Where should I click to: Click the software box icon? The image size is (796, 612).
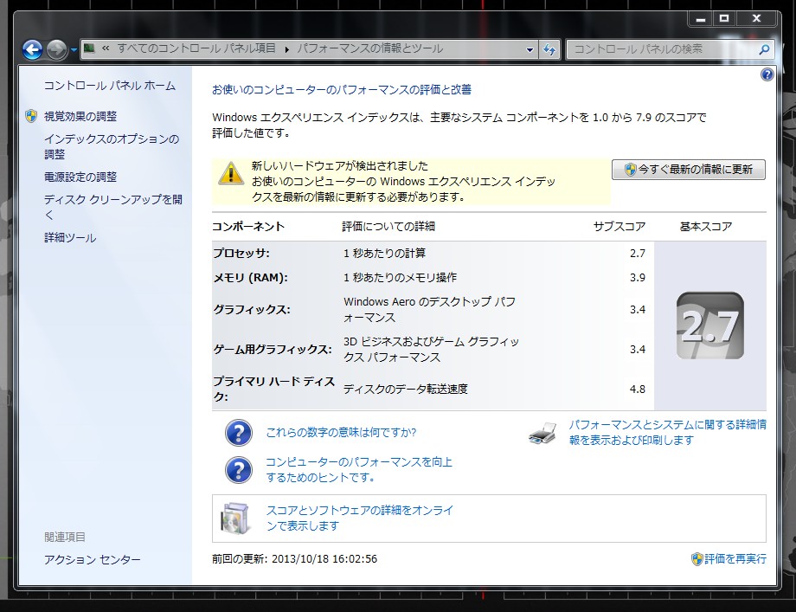click(236, 518)
